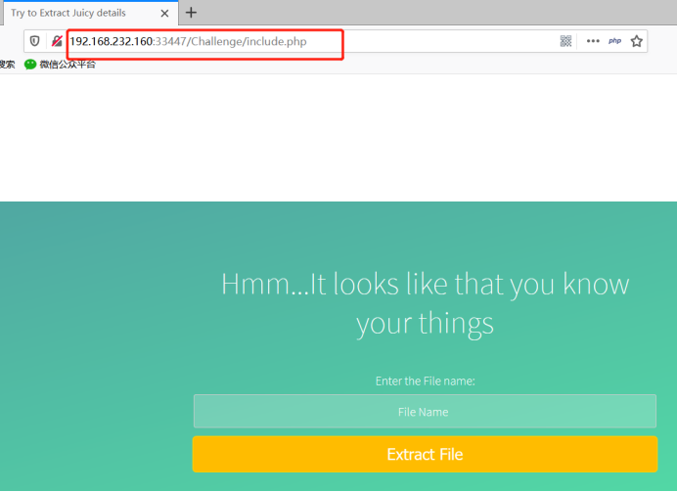The width and height of the screenshot is (677, 492).
Task: Click the tracking protection shield icon
Action: point(34,41)
